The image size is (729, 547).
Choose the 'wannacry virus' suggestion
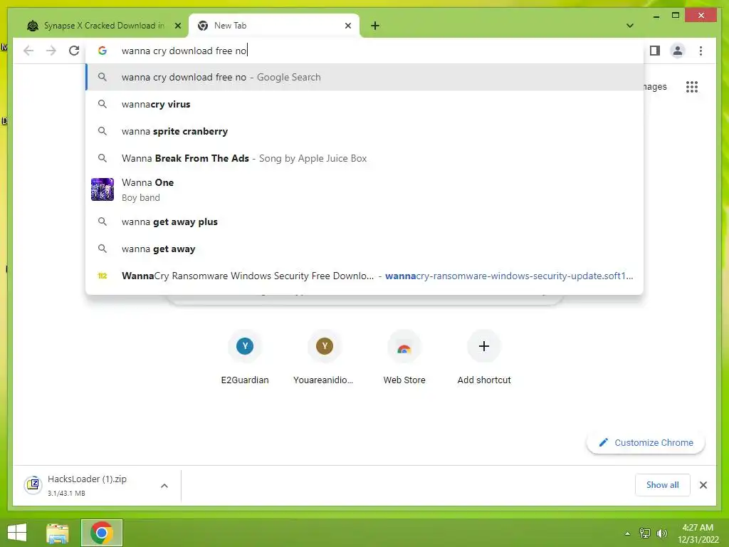(365, 104)
